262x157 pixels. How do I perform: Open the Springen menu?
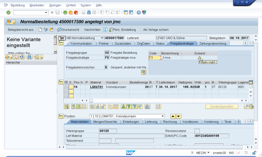pos(55,5)
